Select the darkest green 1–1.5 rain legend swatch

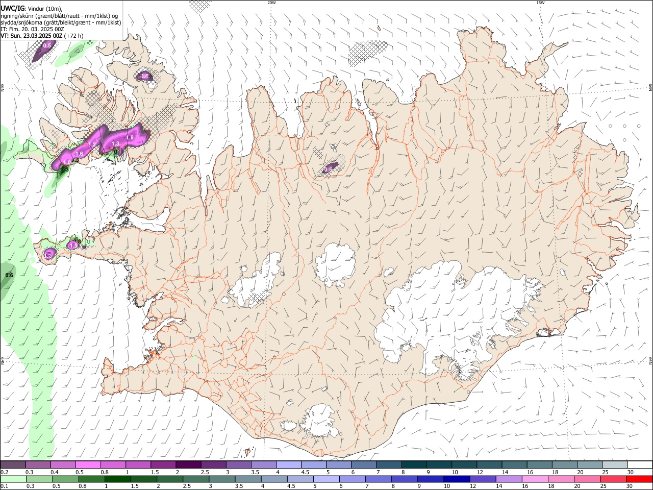117,479
